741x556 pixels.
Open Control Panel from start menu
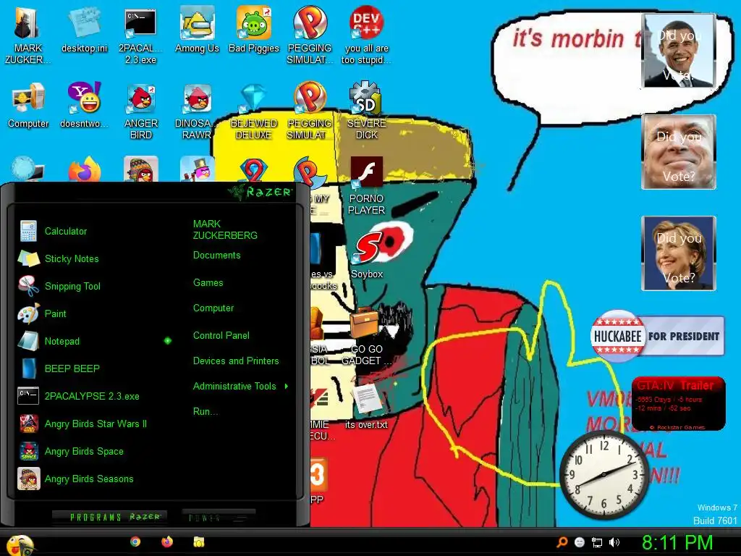coord(221,336)
